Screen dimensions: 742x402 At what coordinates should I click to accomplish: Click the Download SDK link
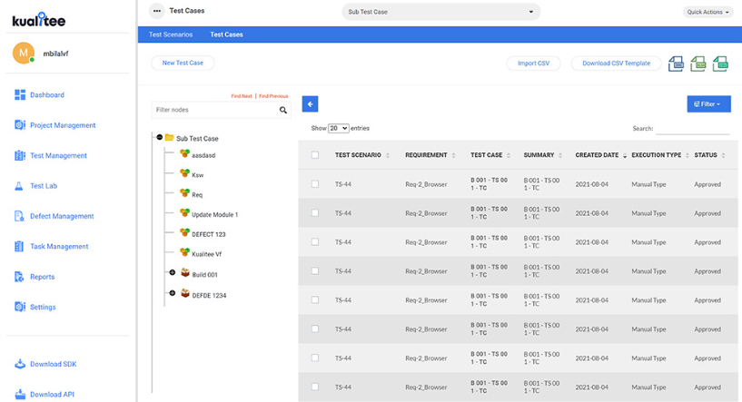click(x=53, y=364)
